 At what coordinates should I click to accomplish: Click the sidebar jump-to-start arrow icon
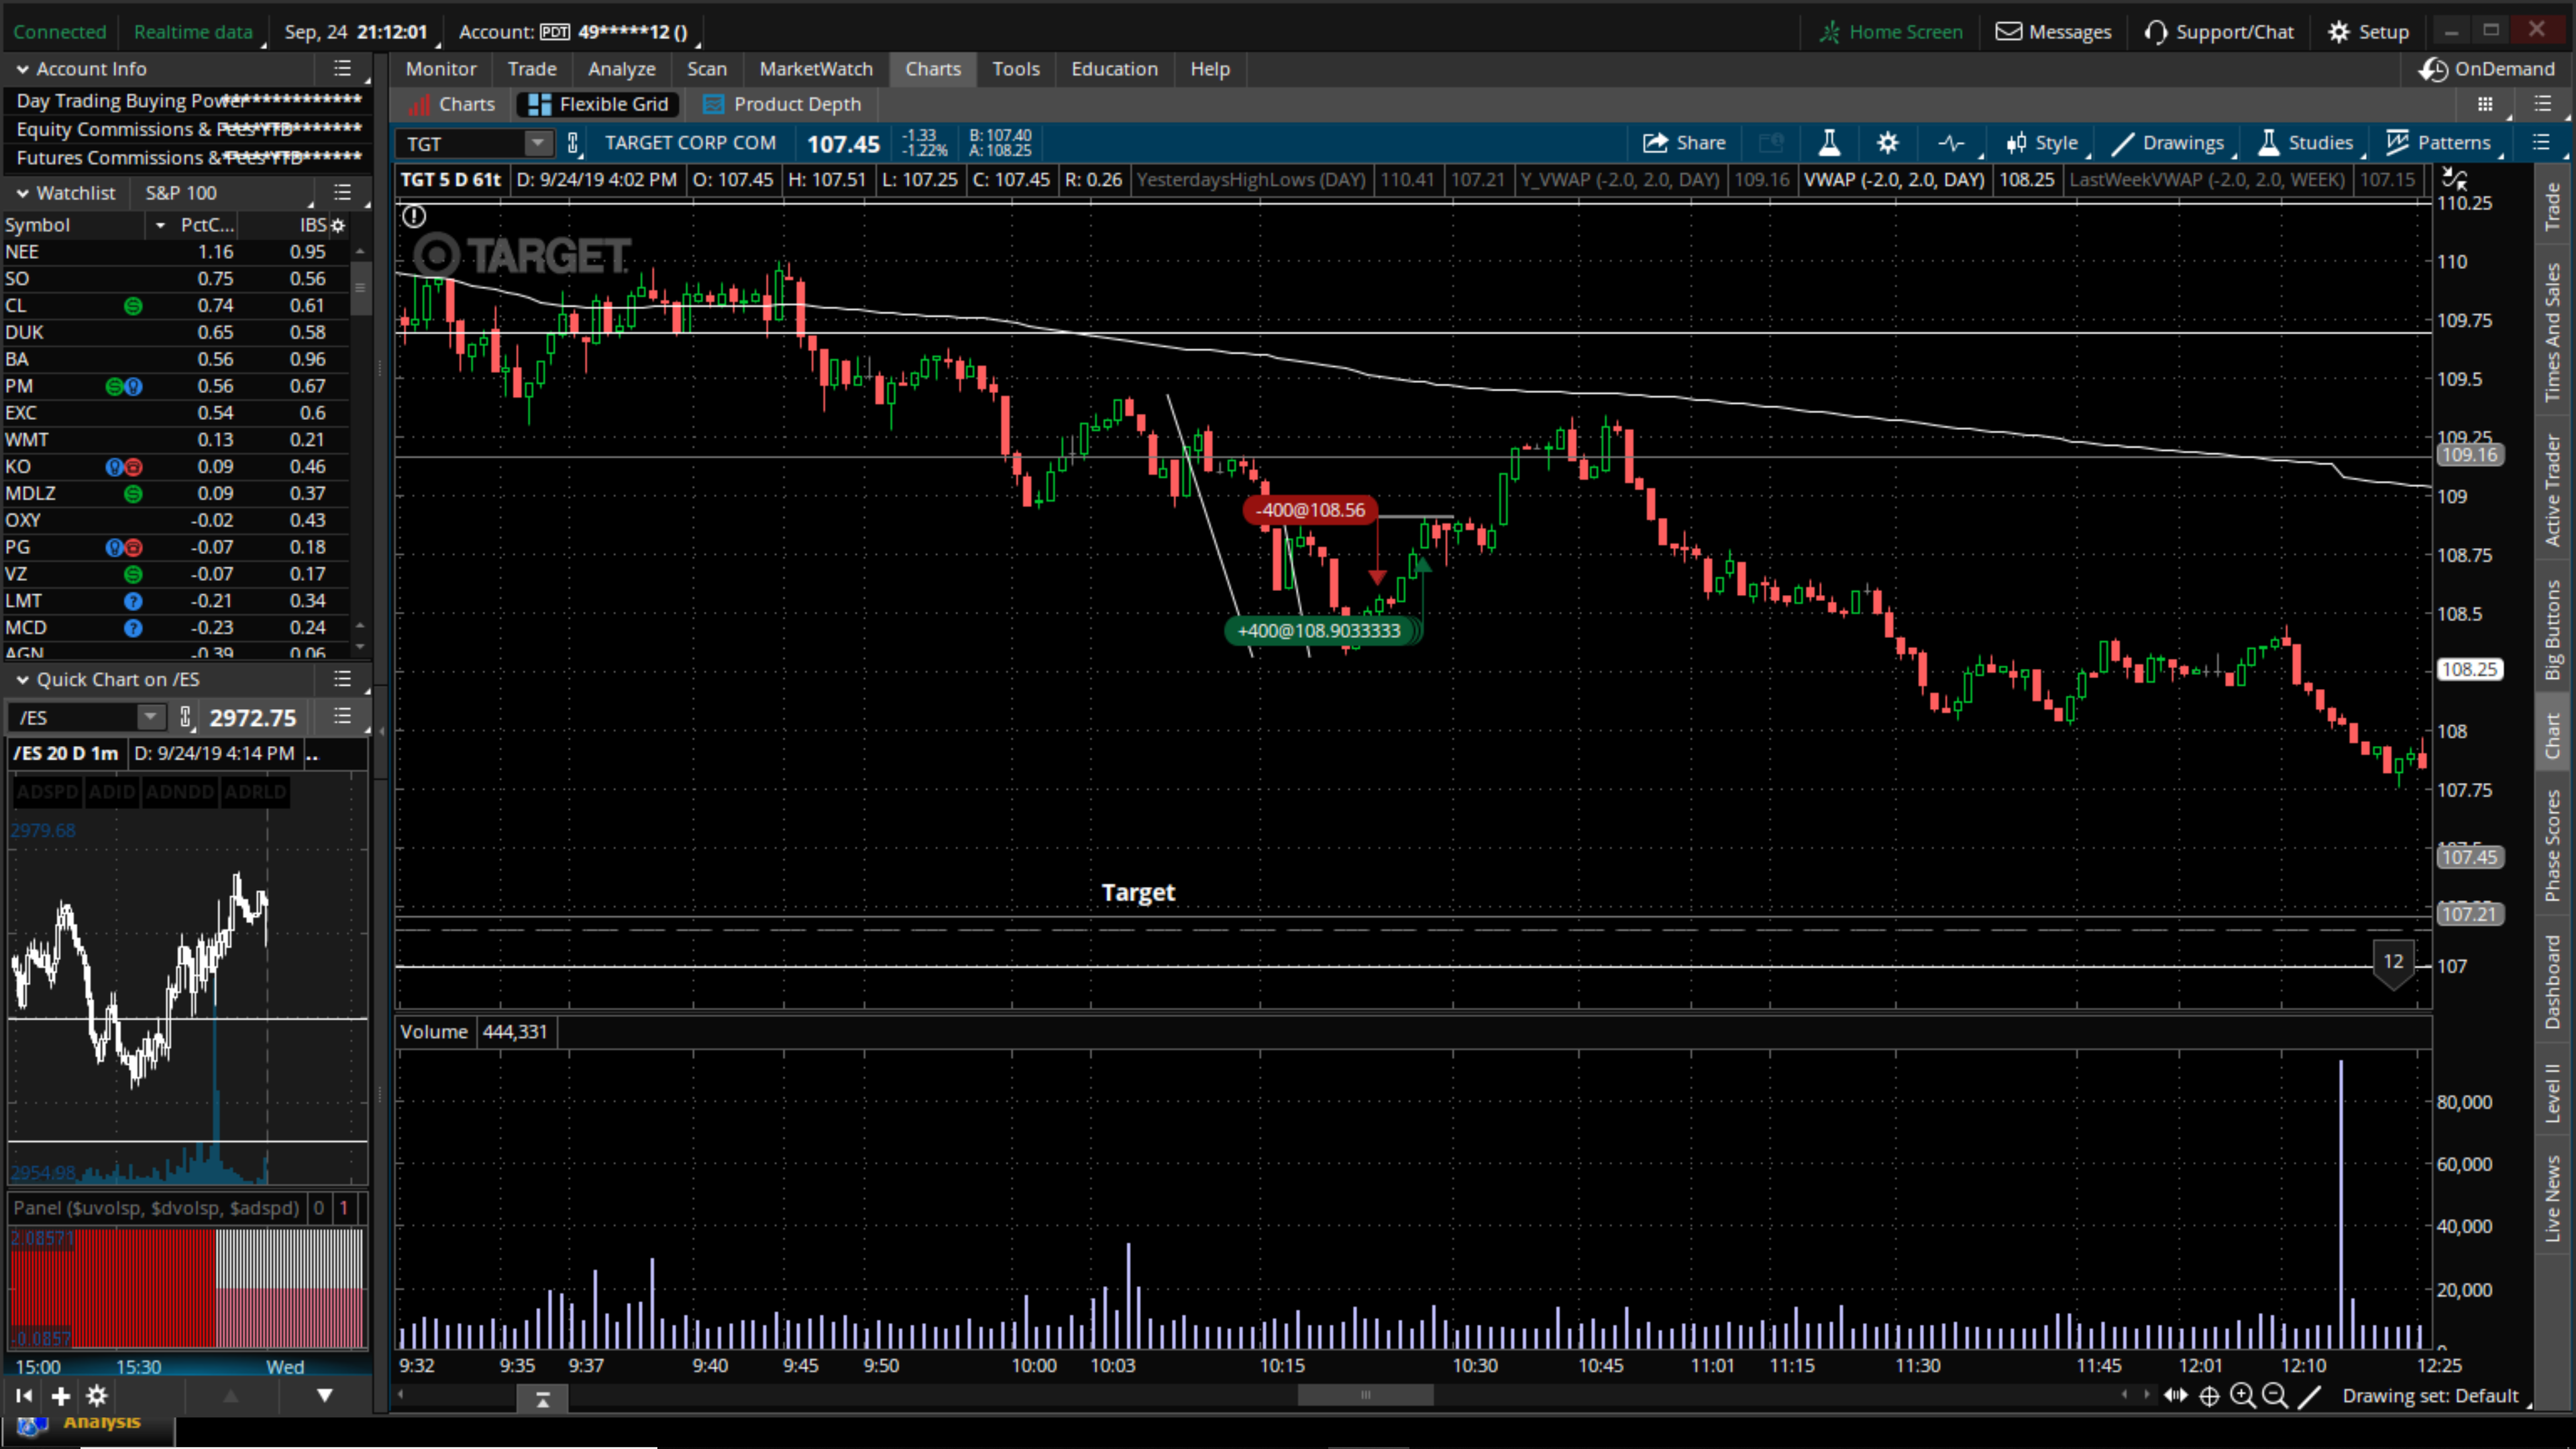click(24, 1396)
